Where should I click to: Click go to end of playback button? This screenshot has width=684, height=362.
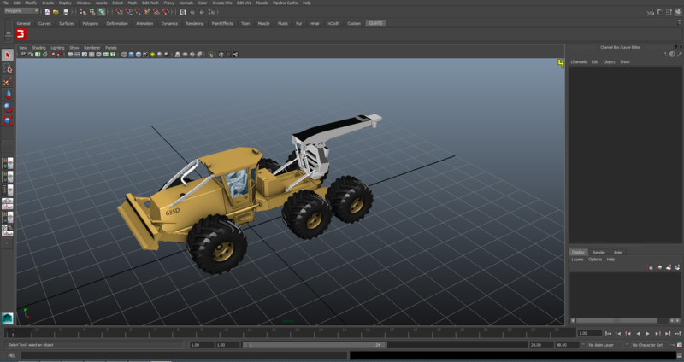pyautogui.click(x=675, y=333)
